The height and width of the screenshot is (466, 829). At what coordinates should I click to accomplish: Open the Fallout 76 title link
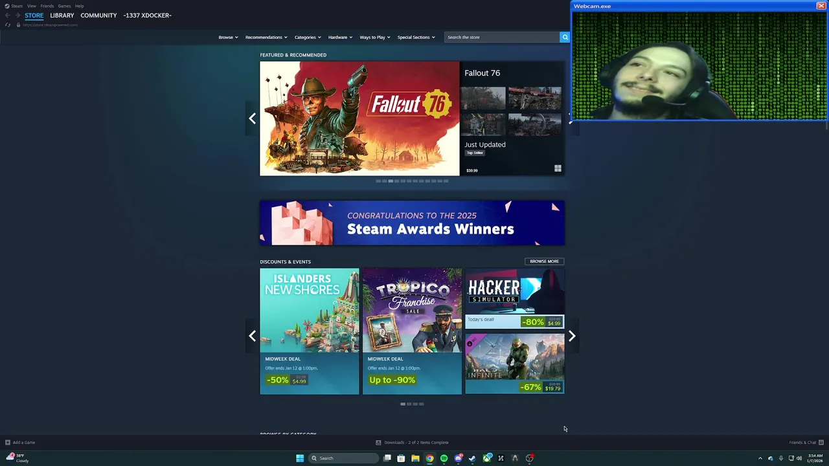[x=482, y=73]
